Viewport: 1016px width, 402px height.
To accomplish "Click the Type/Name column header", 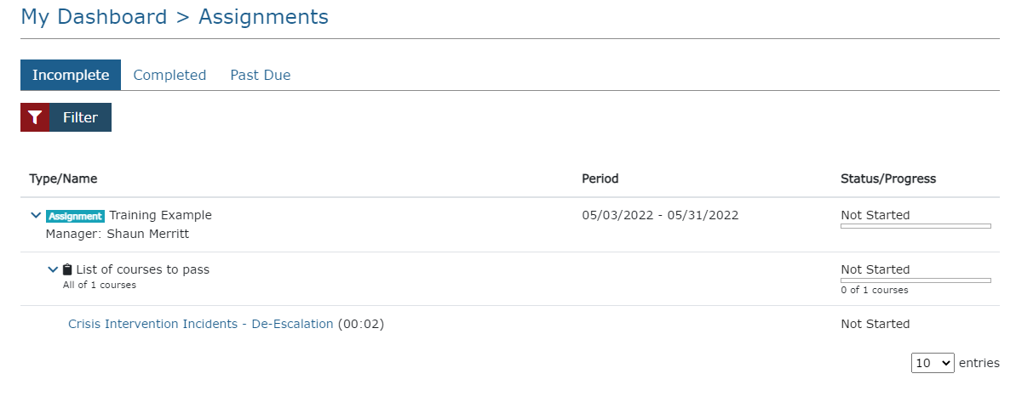I will 63,178.
